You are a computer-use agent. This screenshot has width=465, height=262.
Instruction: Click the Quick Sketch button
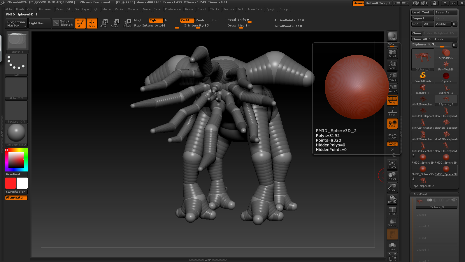pos(63,23)
